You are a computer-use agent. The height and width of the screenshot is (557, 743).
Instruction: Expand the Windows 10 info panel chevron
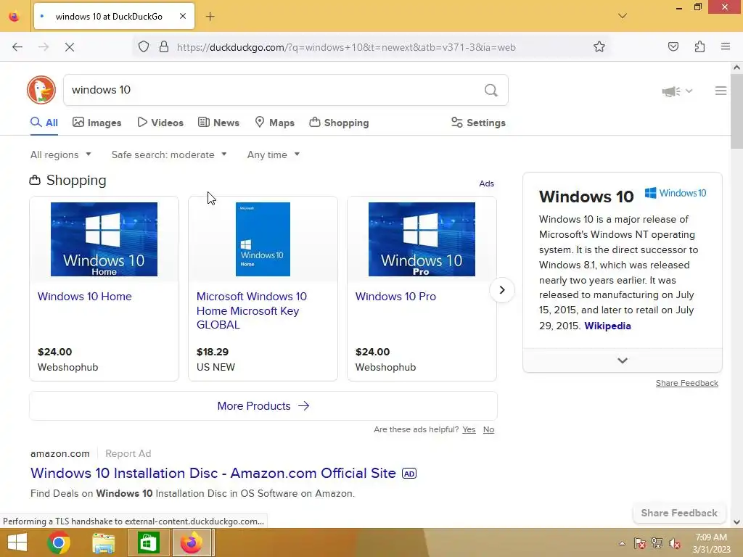(x=623, y=360)
